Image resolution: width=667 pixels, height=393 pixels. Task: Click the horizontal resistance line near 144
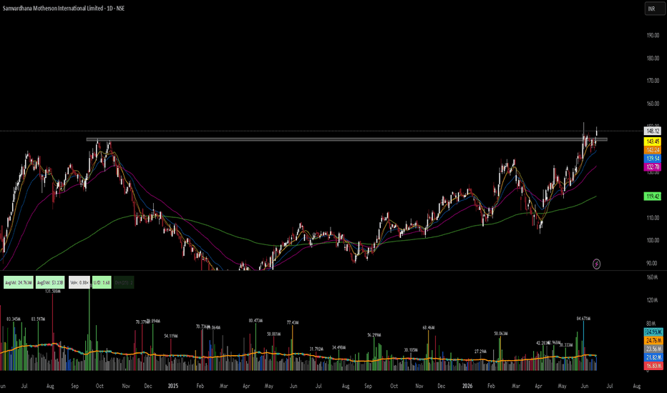coord(346,139)
